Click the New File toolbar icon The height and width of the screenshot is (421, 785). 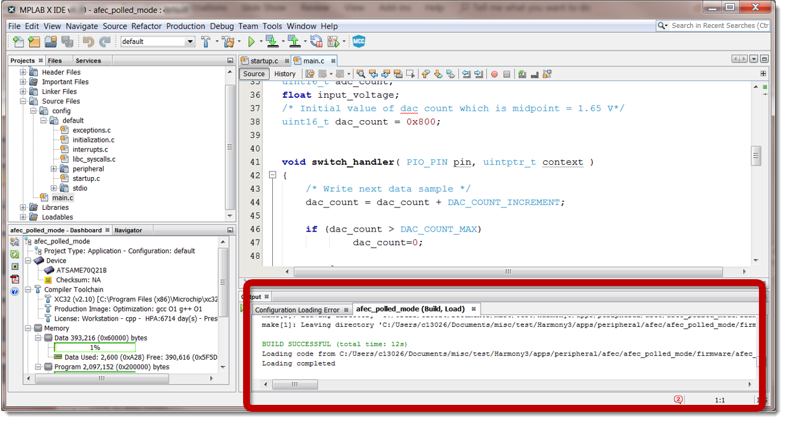click(x=19, y=41)
